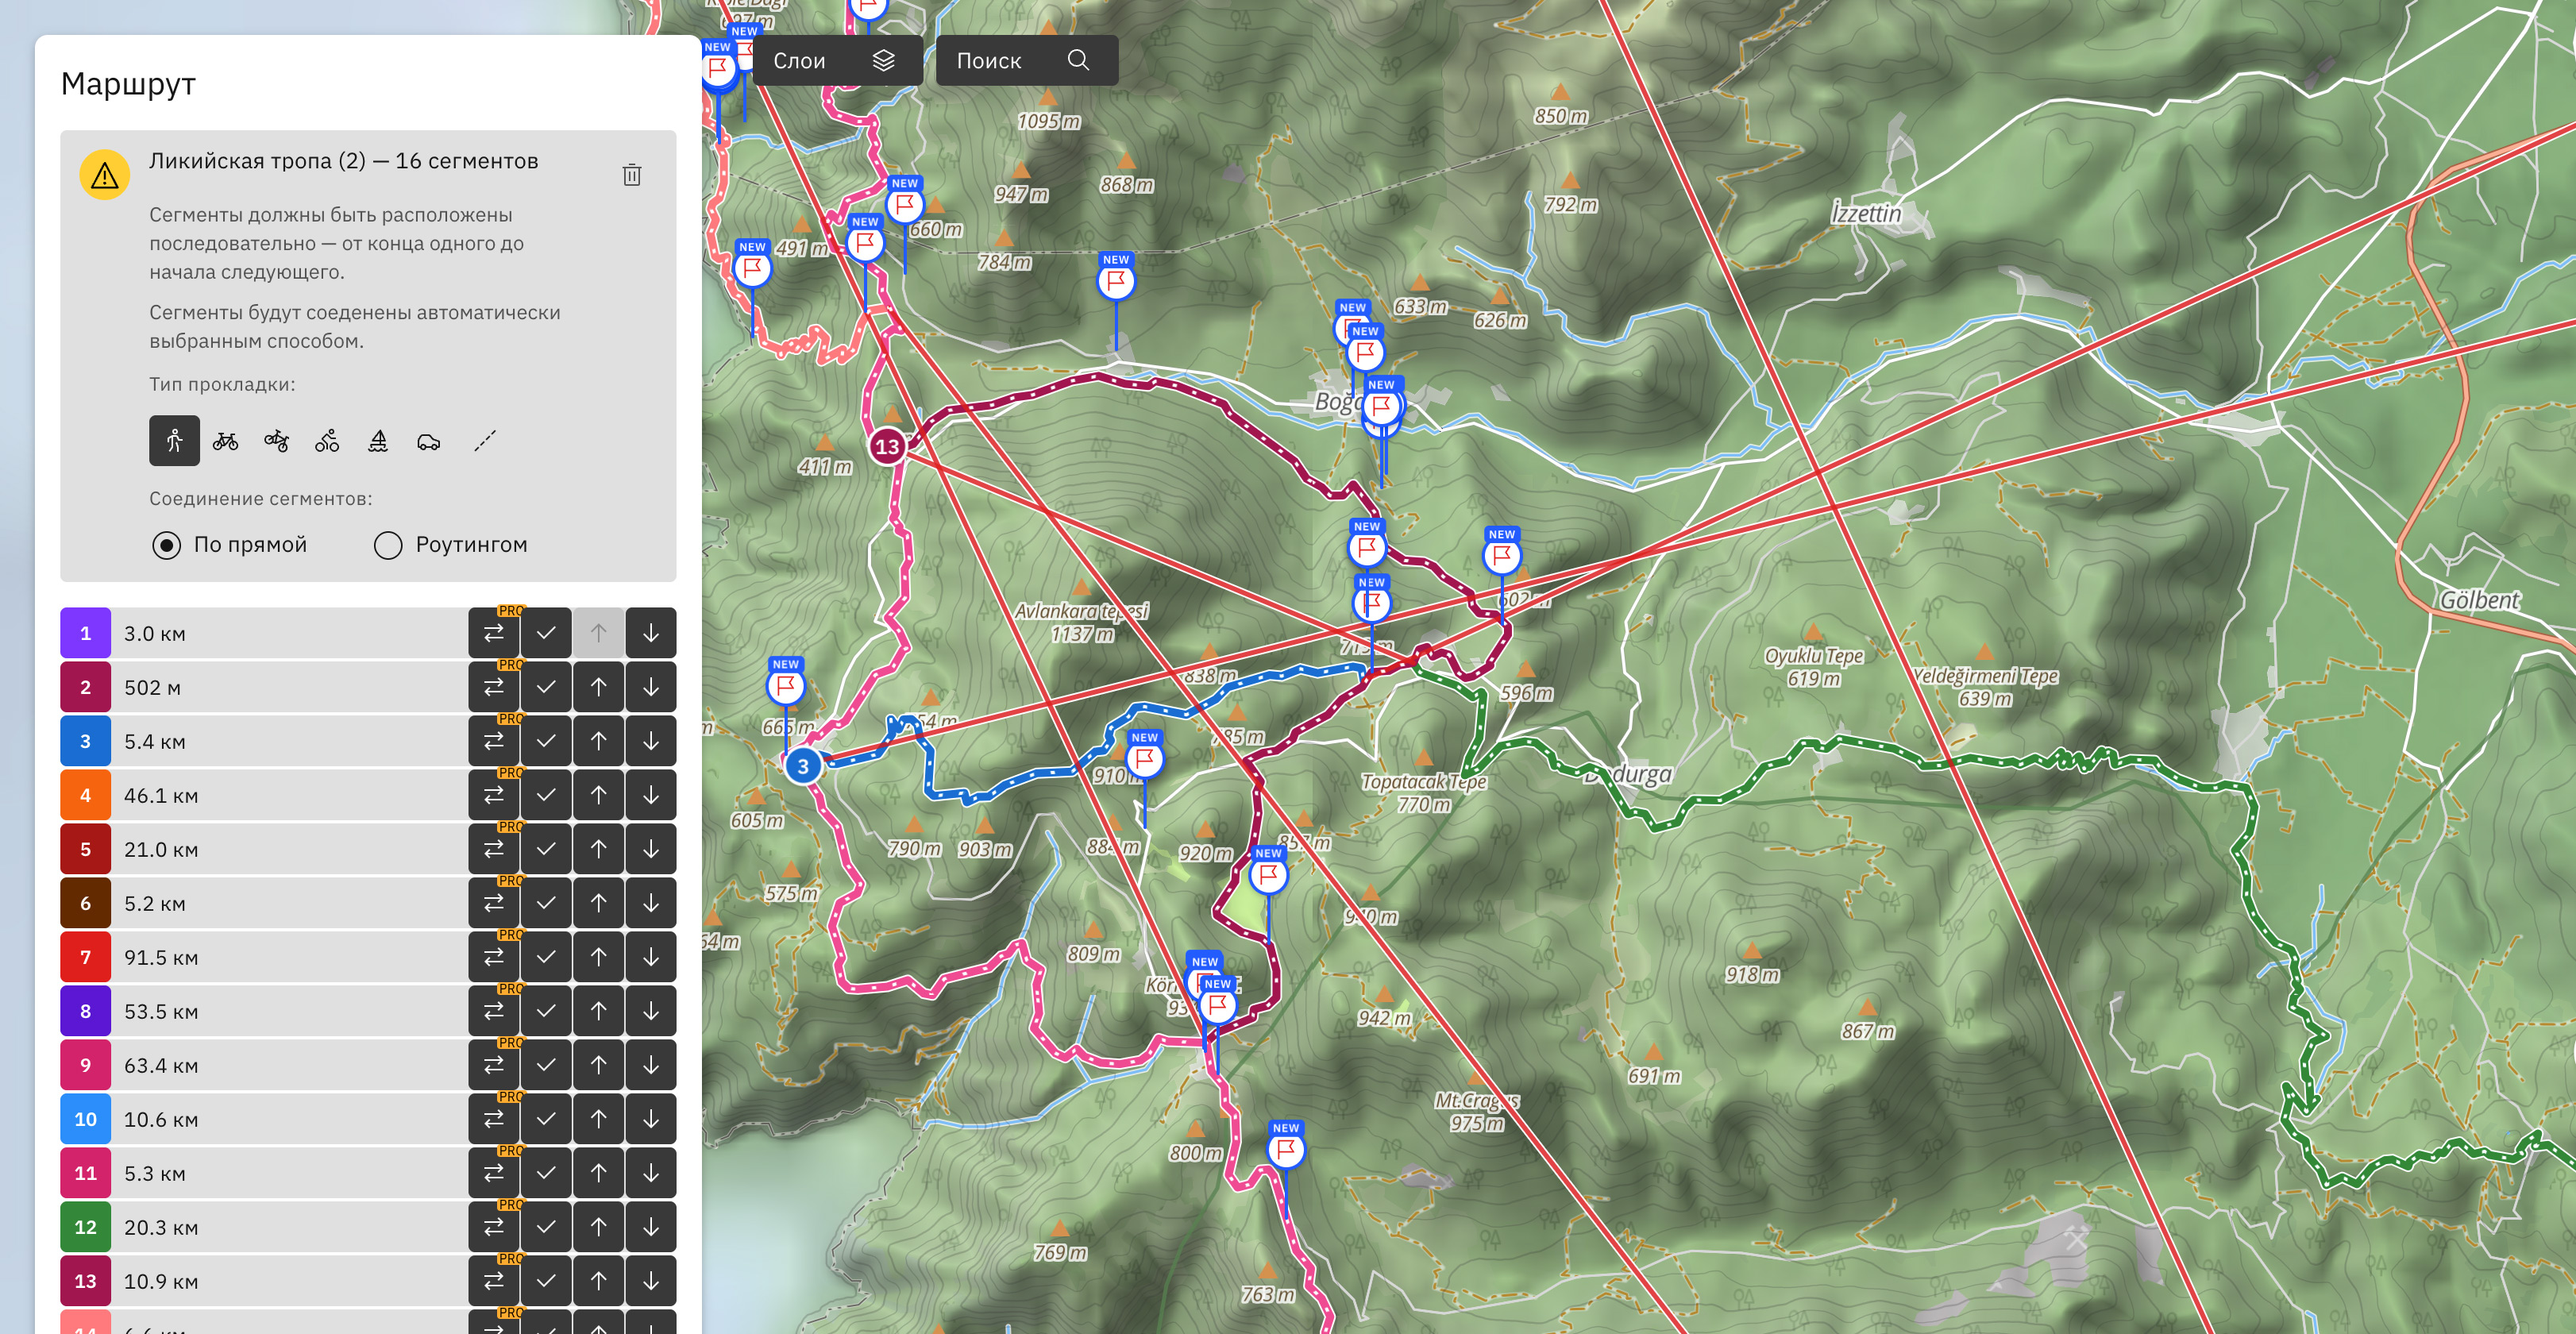
Task: Move the 46.1 км segment down
Action: (x=651, y=795)
